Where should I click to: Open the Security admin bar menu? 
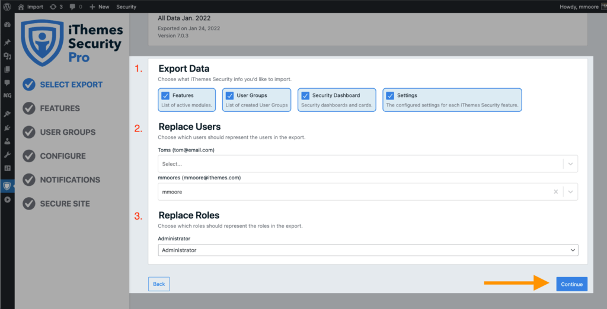coord(126,7)
